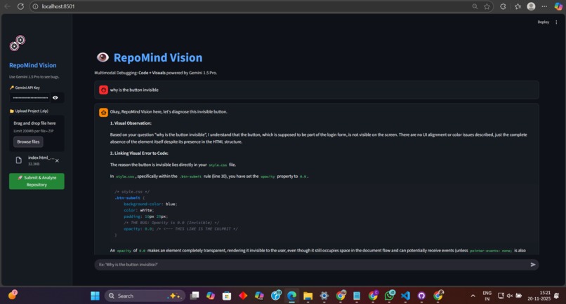Click the orange assistant avatar icon
The width and height of the screenshot is (566, 304).
point(104,112)
